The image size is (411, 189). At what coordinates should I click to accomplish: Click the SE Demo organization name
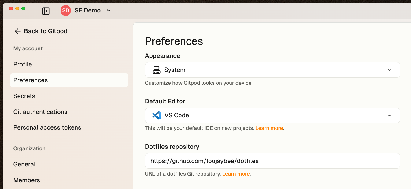point(87,10)
